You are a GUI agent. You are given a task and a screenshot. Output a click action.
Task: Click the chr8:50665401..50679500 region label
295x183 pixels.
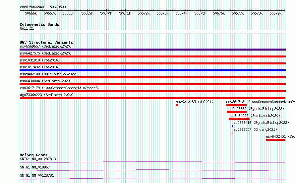coord(43,7)
